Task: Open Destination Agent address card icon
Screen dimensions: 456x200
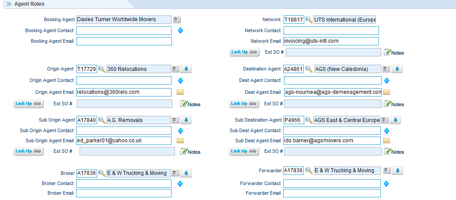Action: [386, 69]
